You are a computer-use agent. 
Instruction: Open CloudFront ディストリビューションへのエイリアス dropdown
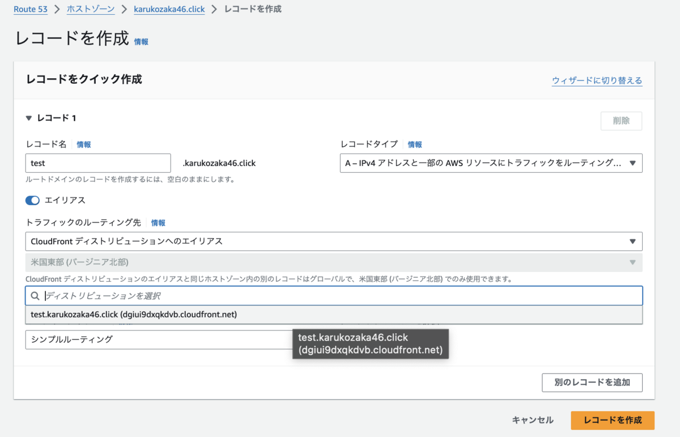tap(334, 241)
